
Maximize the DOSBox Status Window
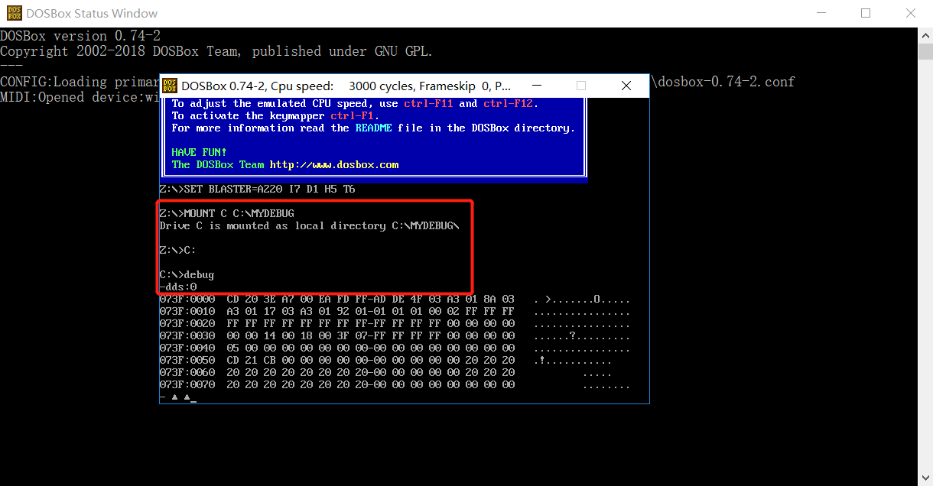tap(866, 13)
